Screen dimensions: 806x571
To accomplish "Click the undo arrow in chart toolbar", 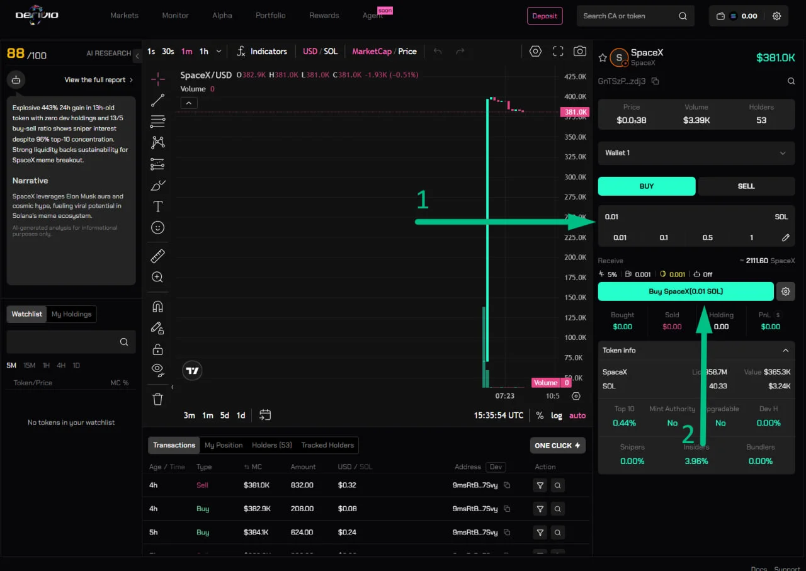I will pos(438,52).
